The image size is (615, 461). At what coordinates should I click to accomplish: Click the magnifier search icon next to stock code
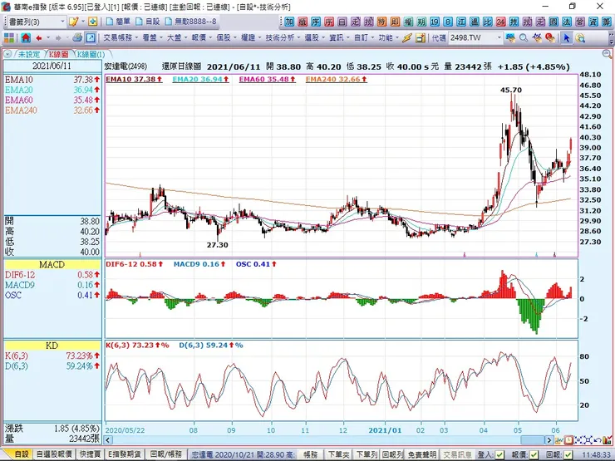[x=524, y=38]
